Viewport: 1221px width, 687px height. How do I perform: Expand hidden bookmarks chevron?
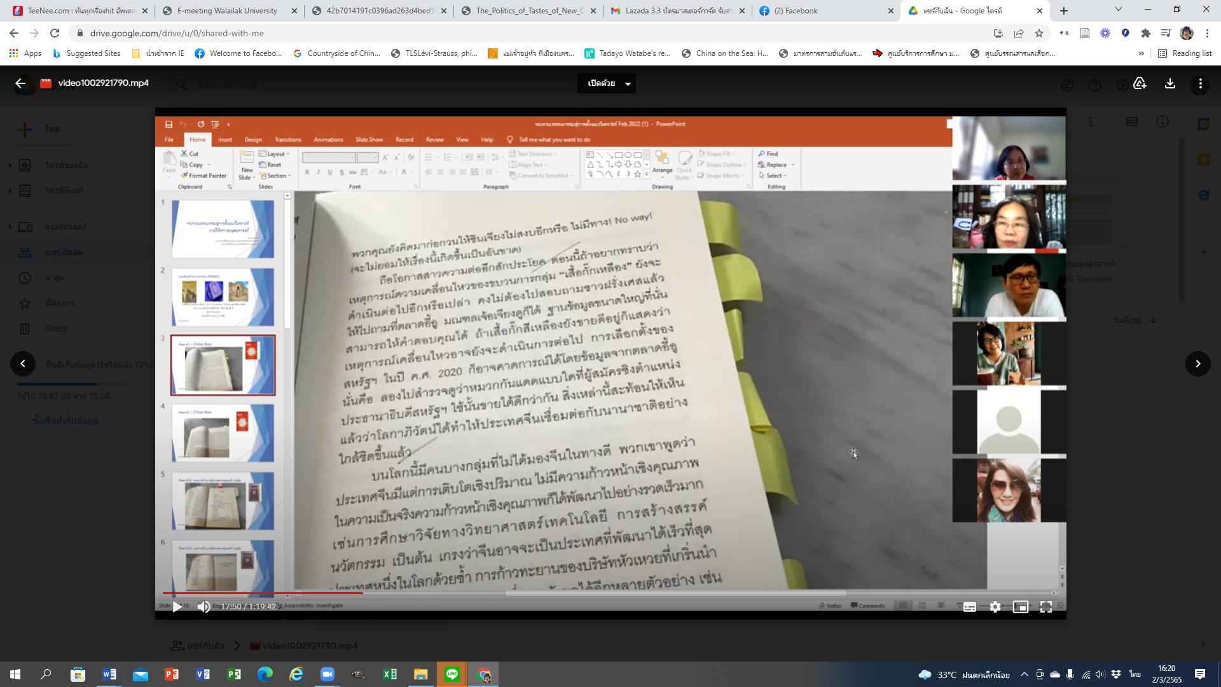point(1142,53)
